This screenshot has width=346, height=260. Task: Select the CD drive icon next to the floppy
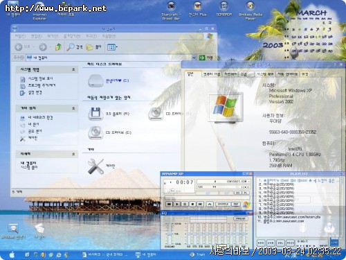click(156, 114)
